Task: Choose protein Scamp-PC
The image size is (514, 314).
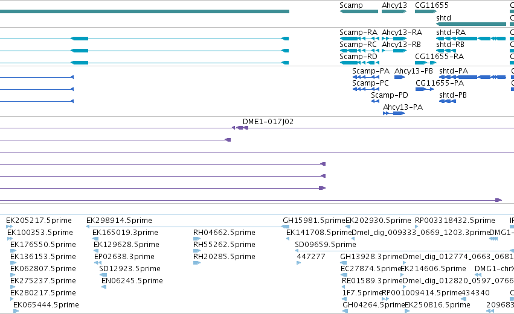Action: (x=370, y=83)
